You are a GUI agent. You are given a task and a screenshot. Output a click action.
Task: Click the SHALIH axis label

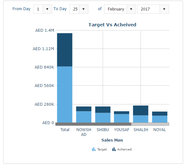tap(140, 130)
